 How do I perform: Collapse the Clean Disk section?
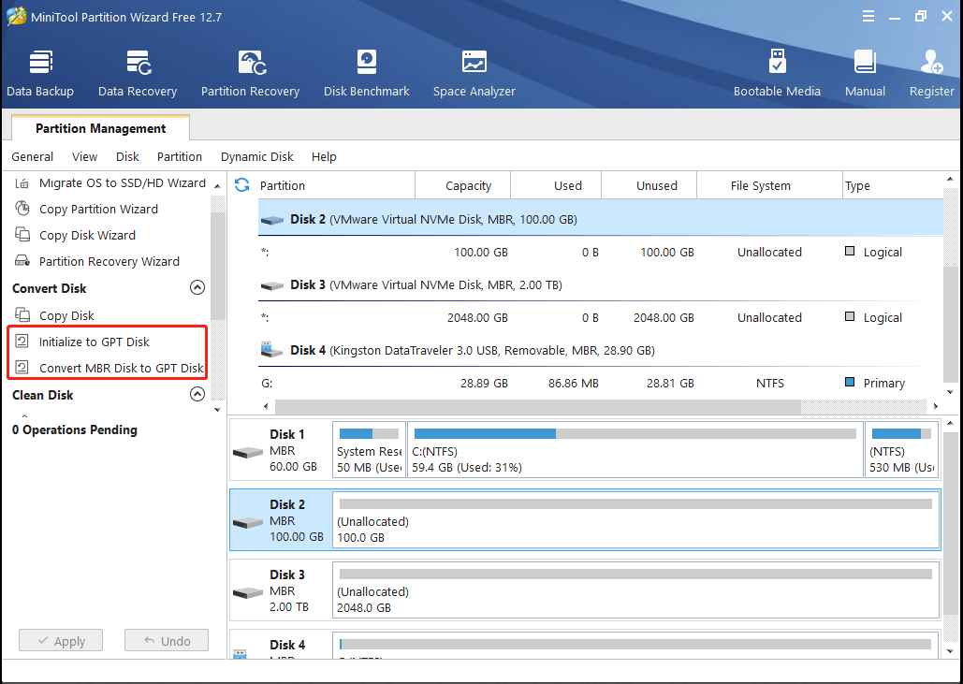[197, 395]
